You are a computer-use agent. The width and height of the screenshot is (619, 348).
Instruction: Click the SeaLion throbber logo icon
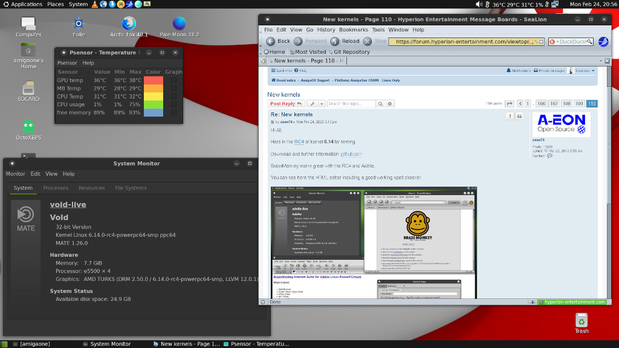pyautogui.click(x=603, y=42)
